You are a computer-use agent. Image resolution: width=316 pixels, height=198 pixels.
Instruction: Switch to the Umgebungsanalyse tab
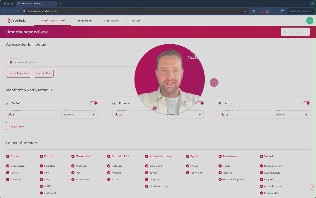(52, 20)
